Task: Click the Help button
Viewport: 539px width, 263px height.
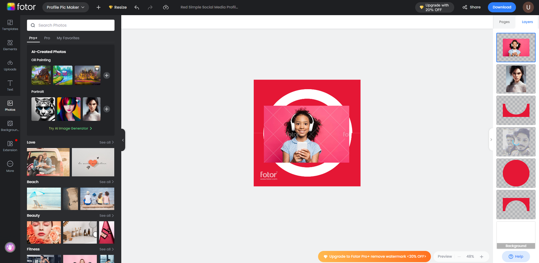Action: click(516, 256)
